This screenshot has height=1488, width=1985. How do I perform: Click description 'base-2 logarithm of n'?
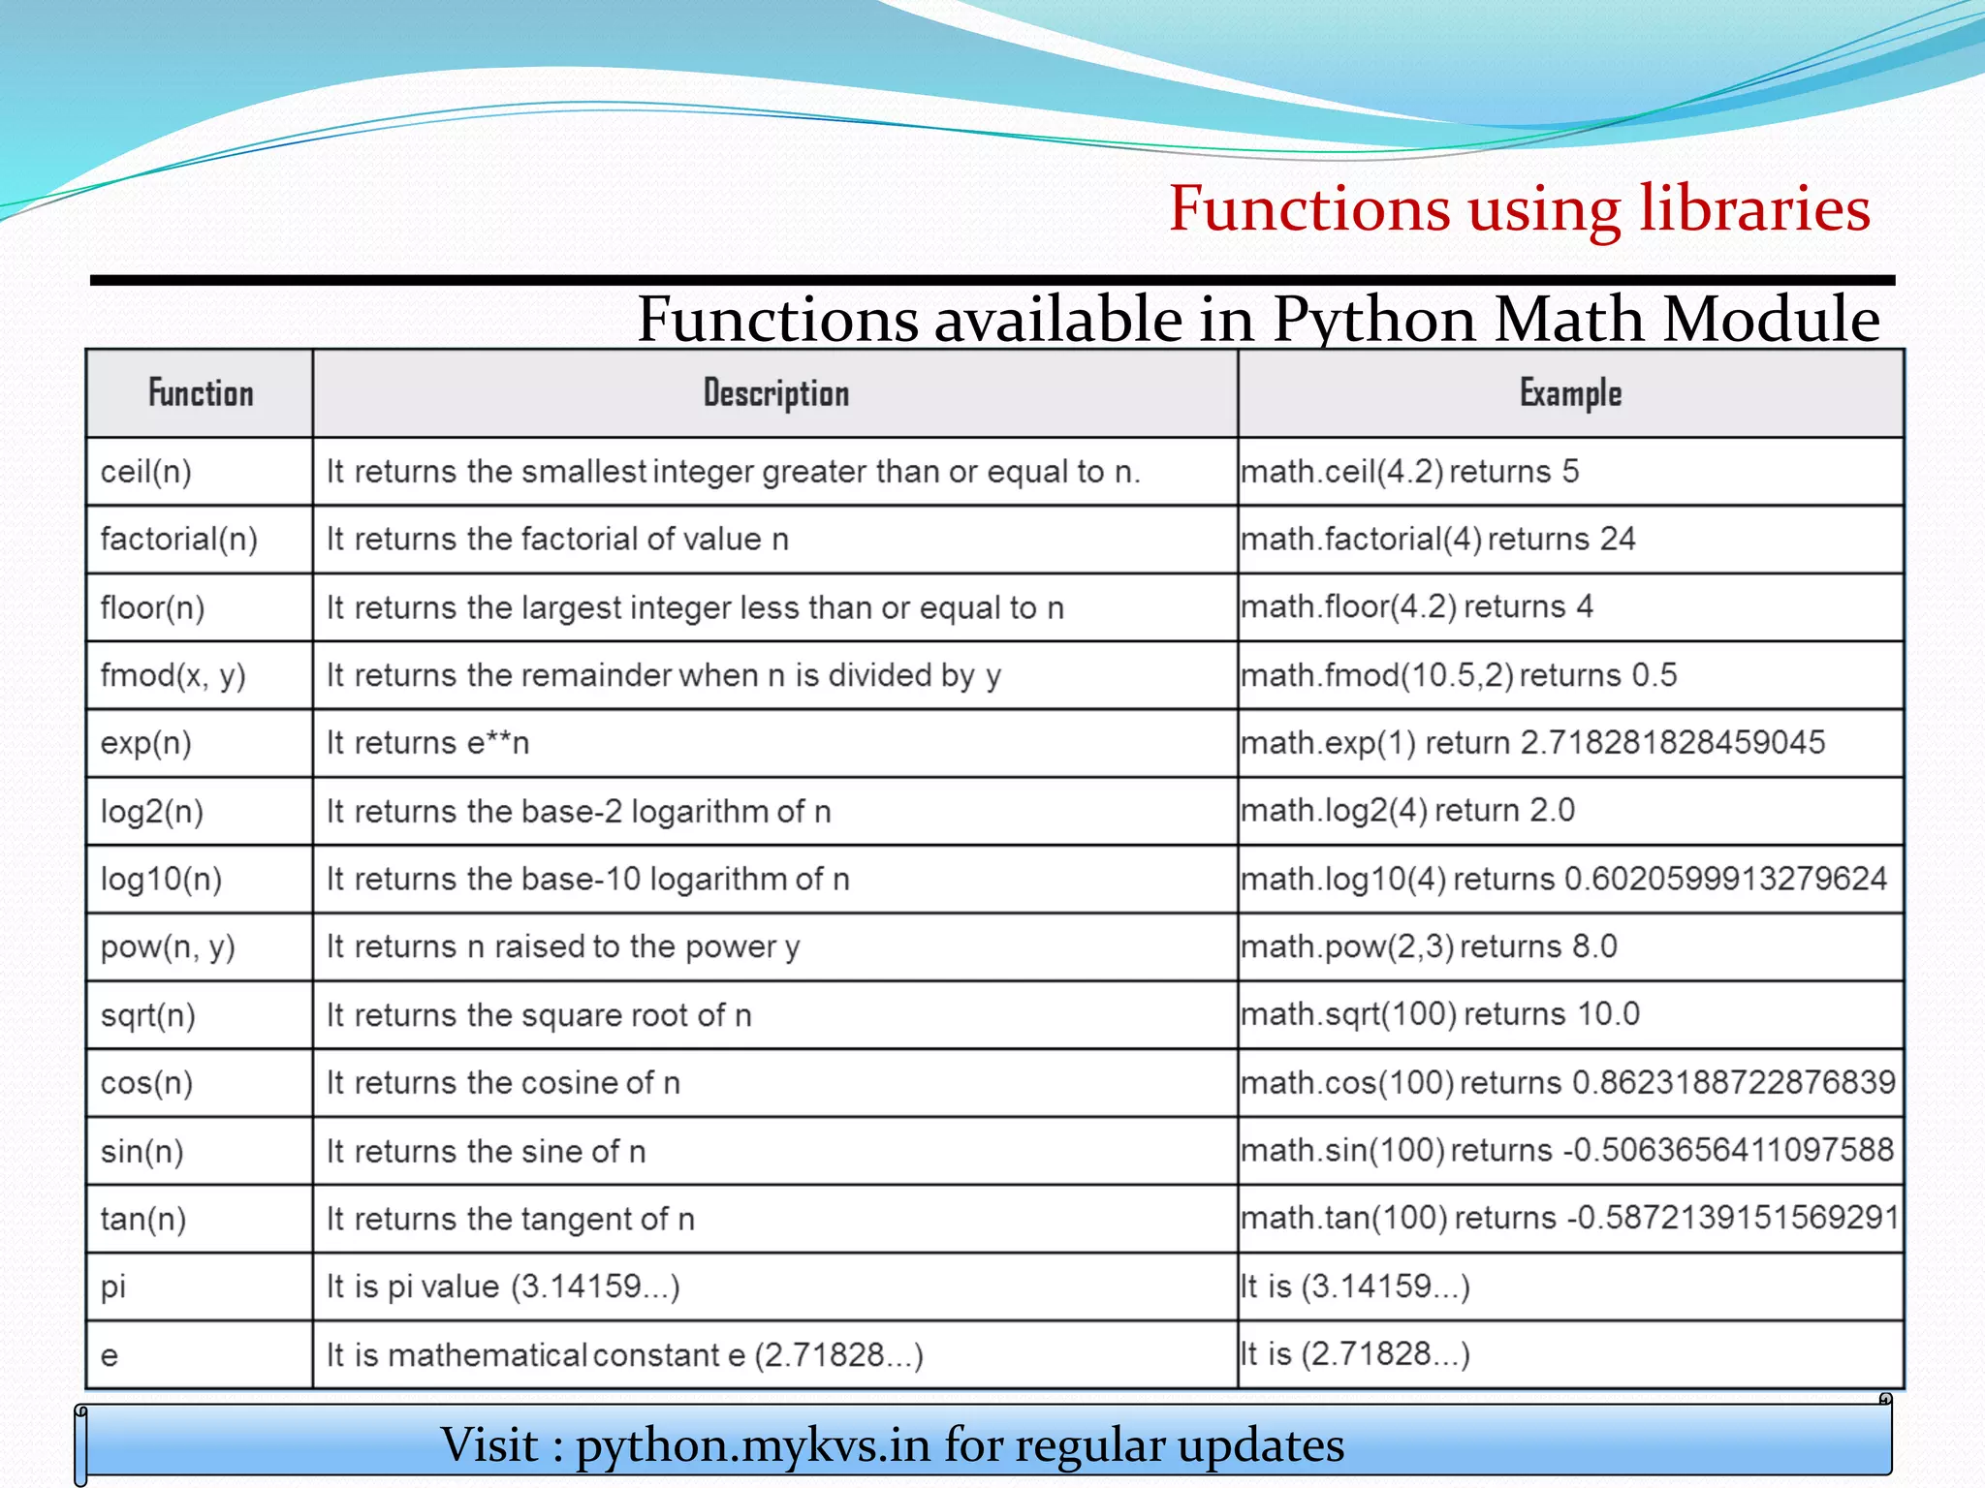pyautogui.click(x=676, y=812)
